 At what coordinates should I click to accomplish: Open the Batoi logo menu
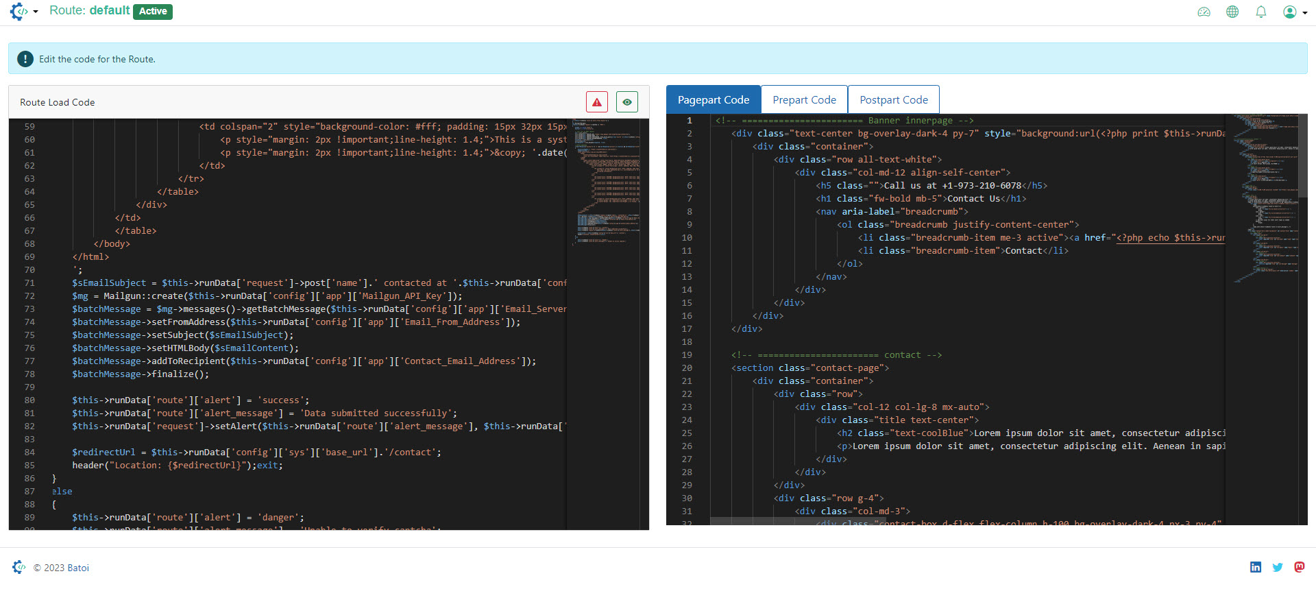pyautogui.click(x=19, y=11)
